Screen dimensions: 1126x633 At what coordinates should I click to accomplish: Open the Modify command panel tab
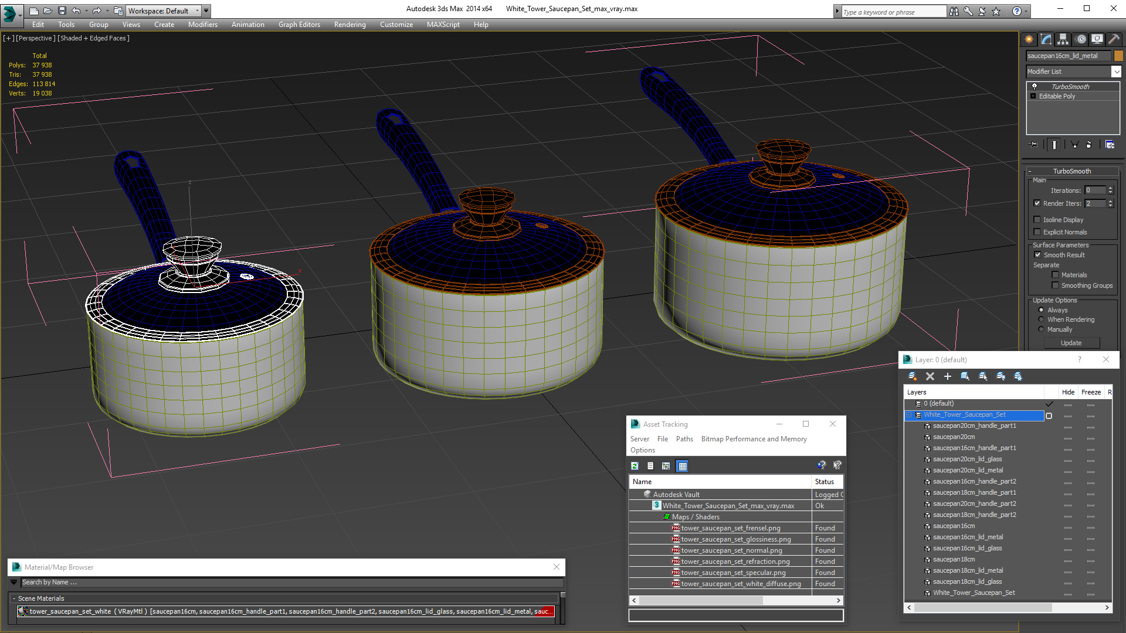[1046, 39]
